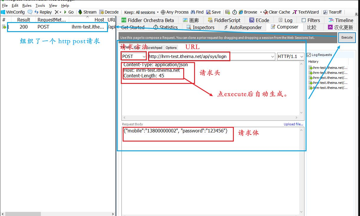Click the RequestMet... column header
Image resolution: width=360 pixels, height=216 pixels.
coord(52,20)
